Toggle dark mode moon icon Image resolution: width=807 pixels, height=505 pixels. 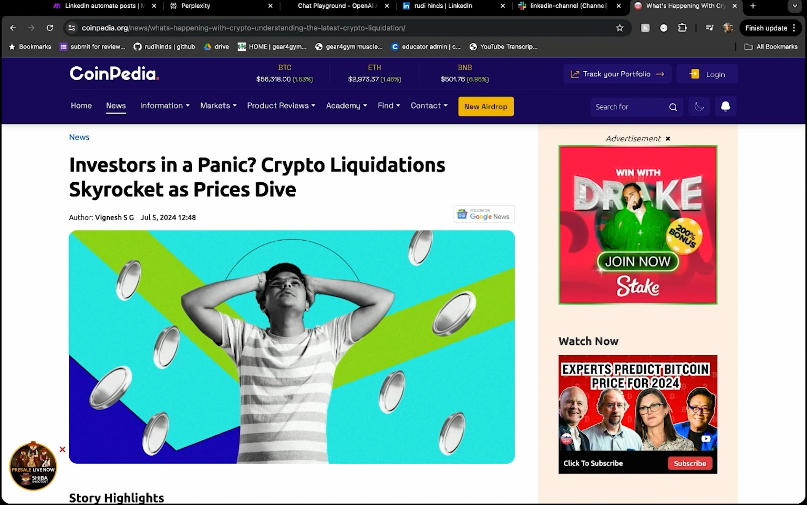(699, 107)
